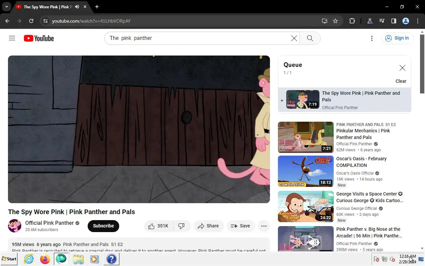The height and width of the screenshot is (266, 425).
Task: Open Oscar's Oasis Official channel name
Action: pos(355,173)
